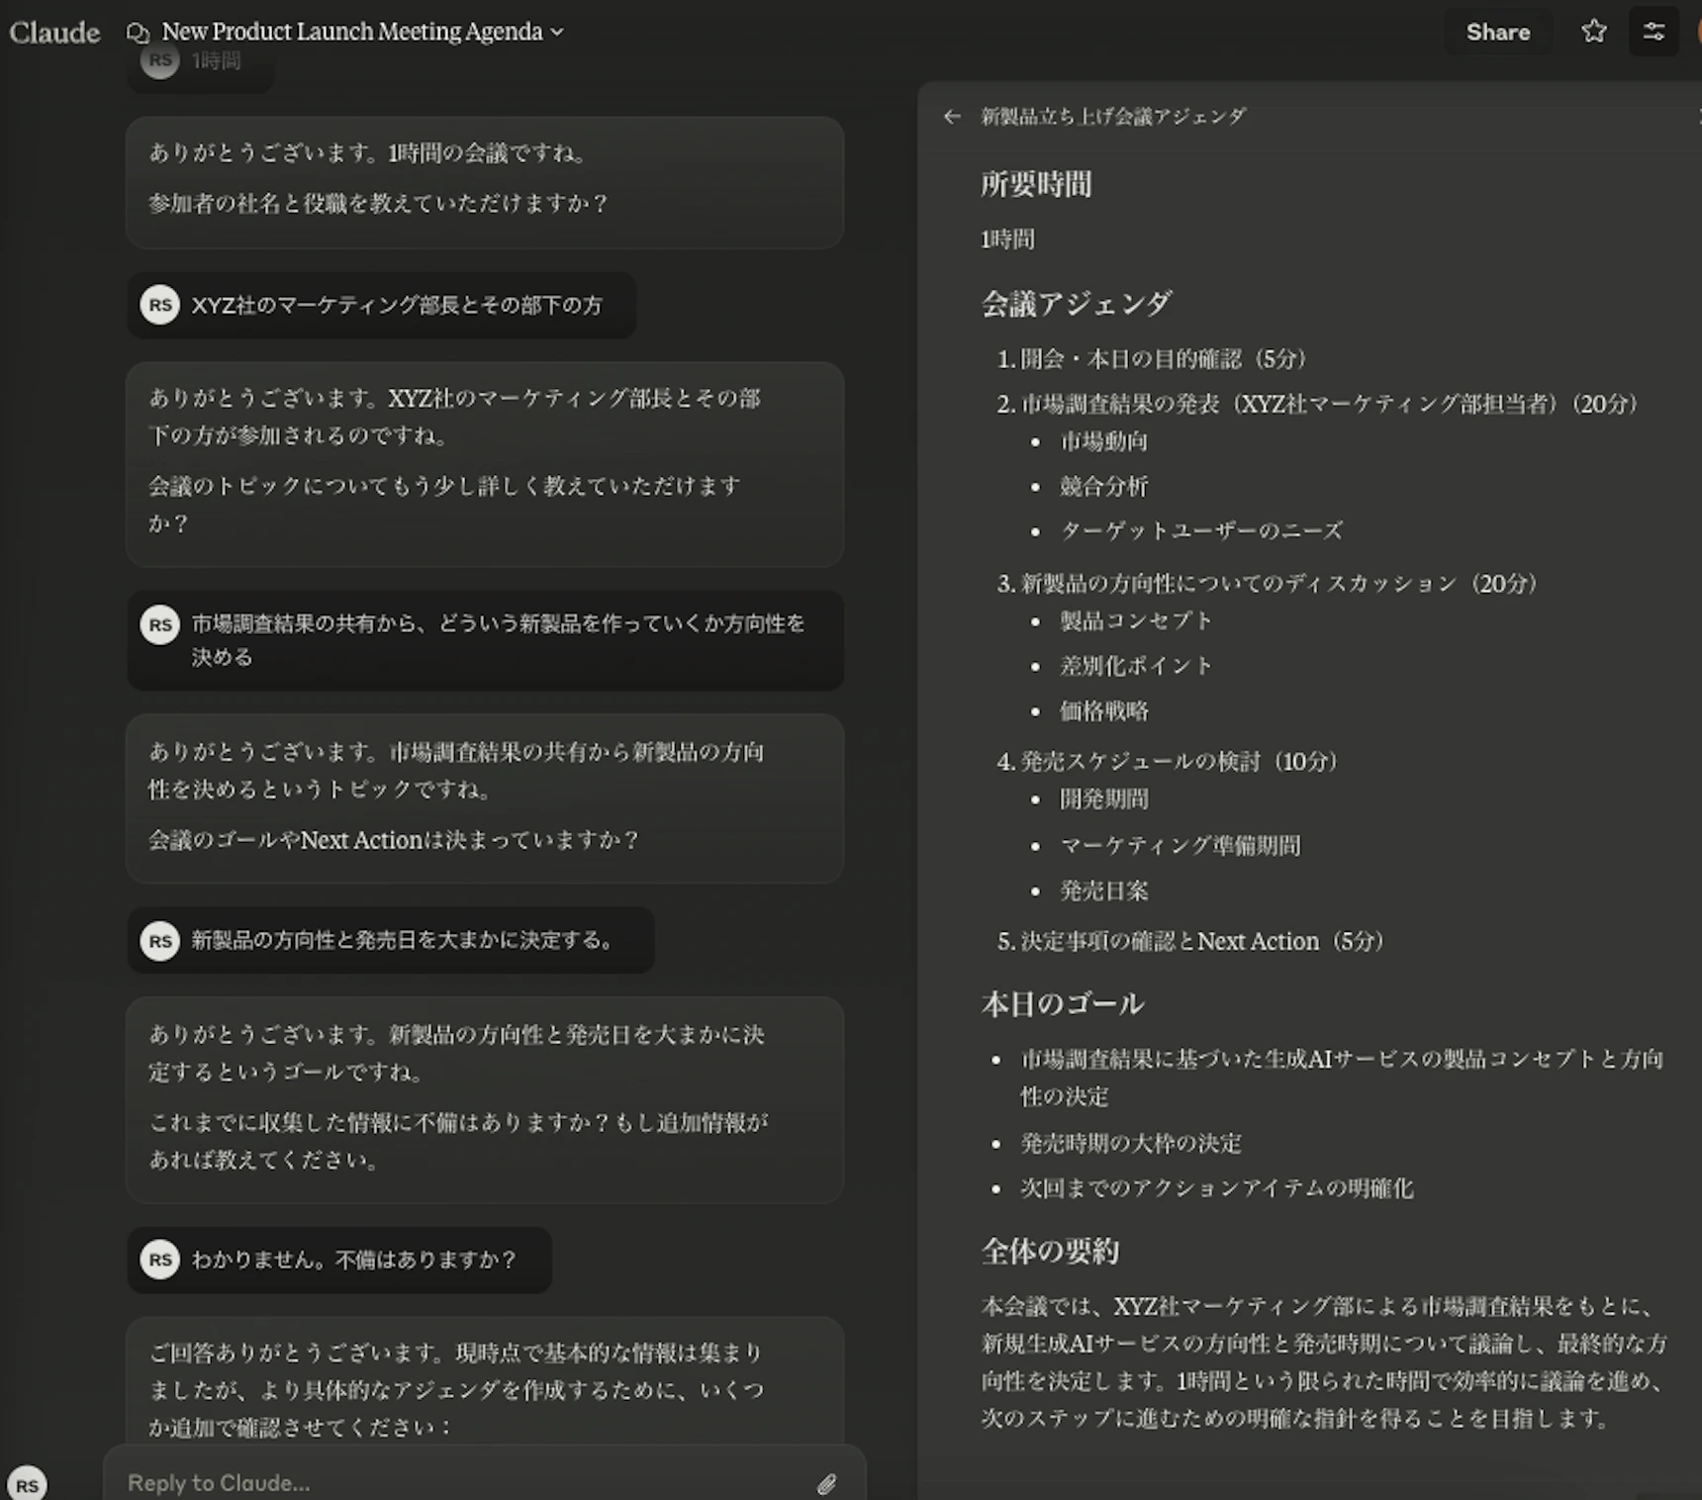Click agenda item 市場調査結果の発表

click(x=1330, y=404)
